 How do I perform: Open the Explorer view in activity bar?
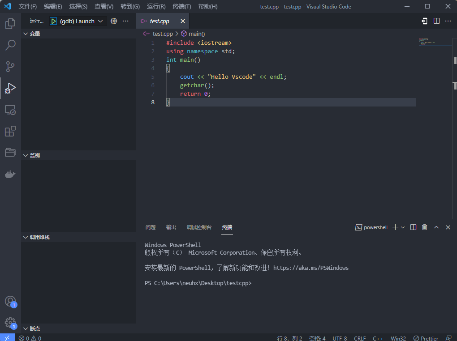tap(10, 24)
